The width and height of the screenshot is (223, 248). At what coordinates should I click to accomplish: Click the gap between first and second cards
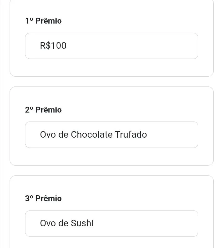click(x=111, y=82)
